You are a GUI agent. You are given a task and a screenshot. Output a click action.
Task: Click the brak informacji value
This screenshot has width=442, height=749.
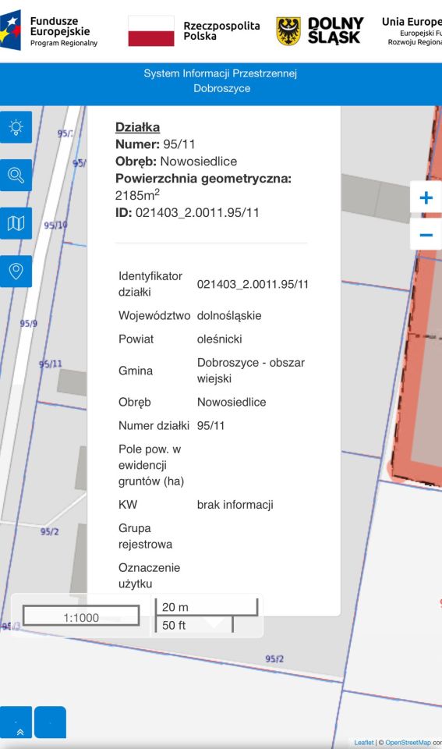click(x=235, y=505)
